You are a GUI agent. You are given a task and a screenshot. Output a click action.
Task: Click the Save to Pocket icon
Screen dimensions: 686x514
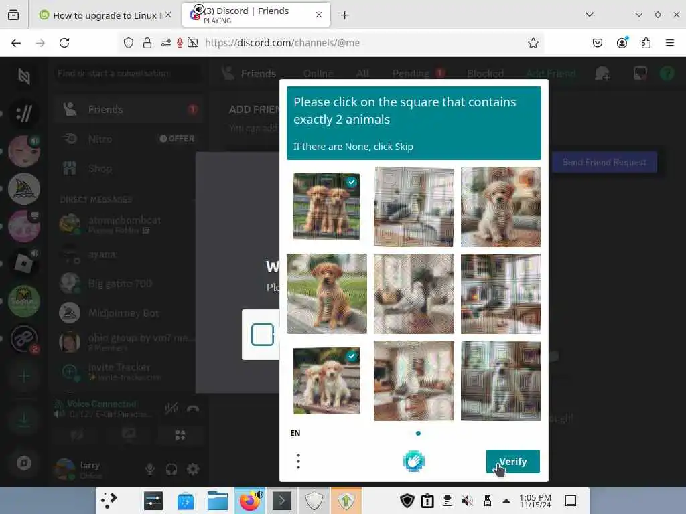pyautogui.click(x=597, y=43)
